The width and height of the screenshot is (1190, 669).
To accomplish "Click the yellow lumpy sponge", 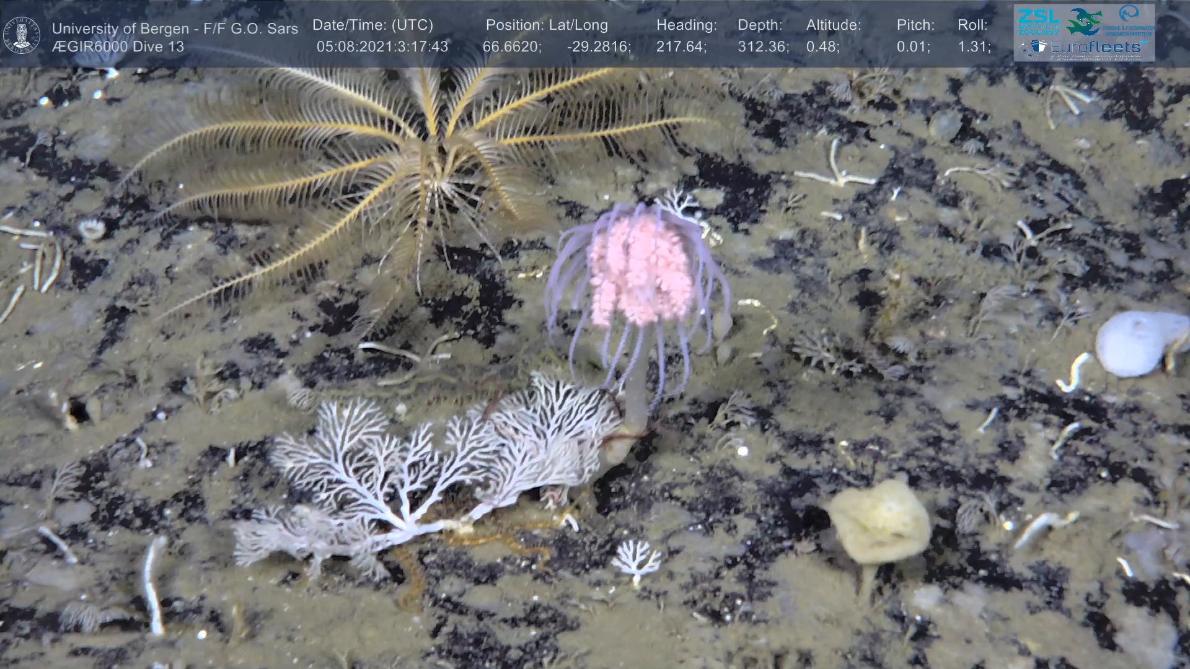I will pos(880,523).
